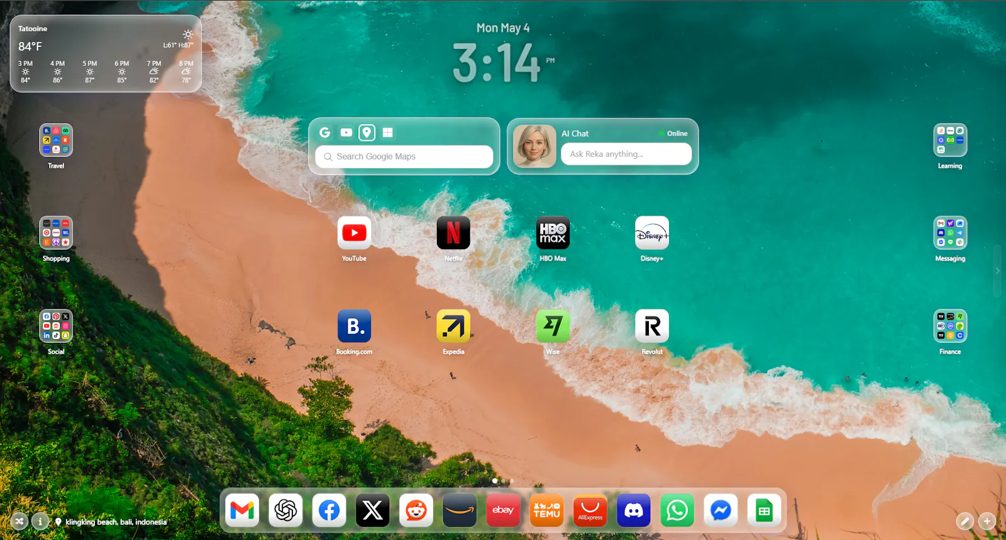Click the 84°F current temperature
This screenshot has width=1006, height=540.
point(30,46)
